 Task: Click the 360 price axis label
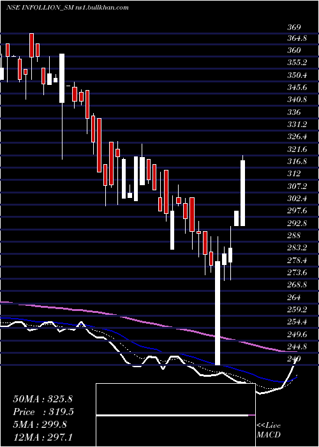point(293,50)
